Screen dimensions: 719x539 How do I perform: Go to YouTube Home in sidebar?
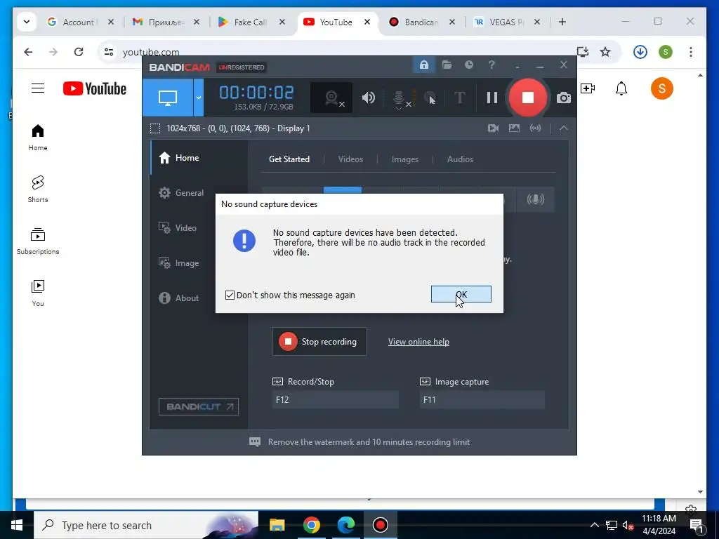tap(38, 138)
